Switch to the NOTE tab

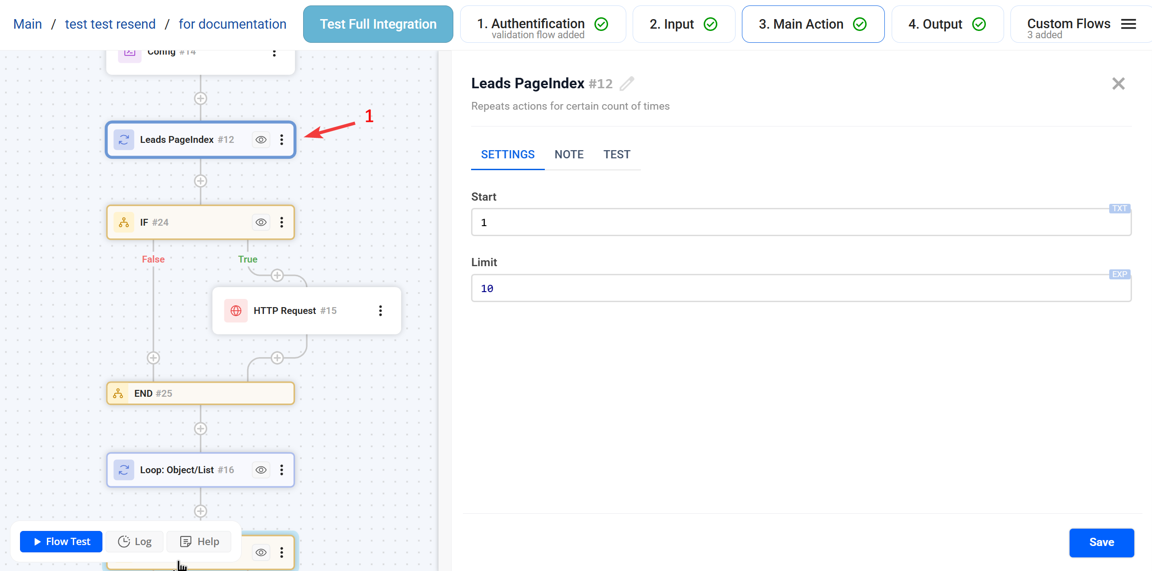point(569,154)
